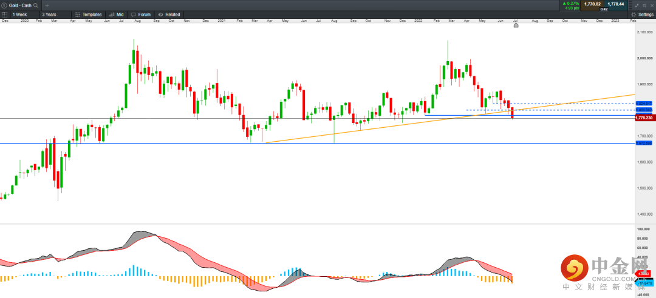Show Related instruments
This screenshot has width=656, height=298.
coord(169,14)
